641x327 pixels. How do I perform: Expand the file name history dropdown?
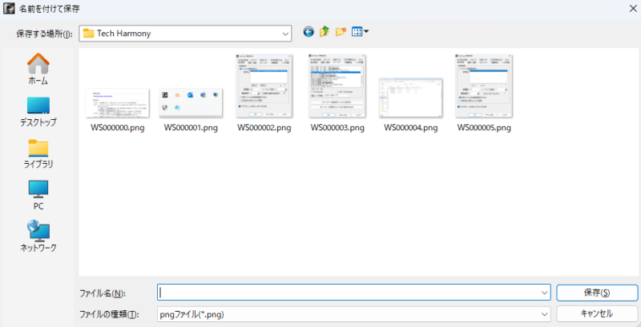pos(545,293)
